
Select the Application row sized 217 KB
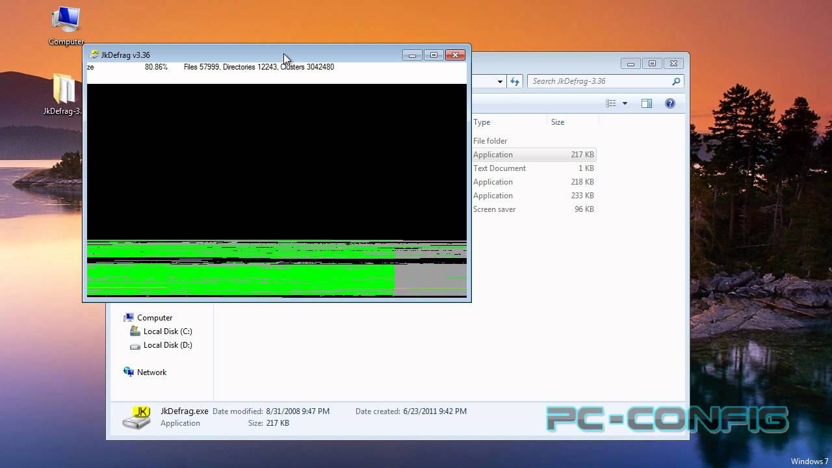click(x=534, y=155)
